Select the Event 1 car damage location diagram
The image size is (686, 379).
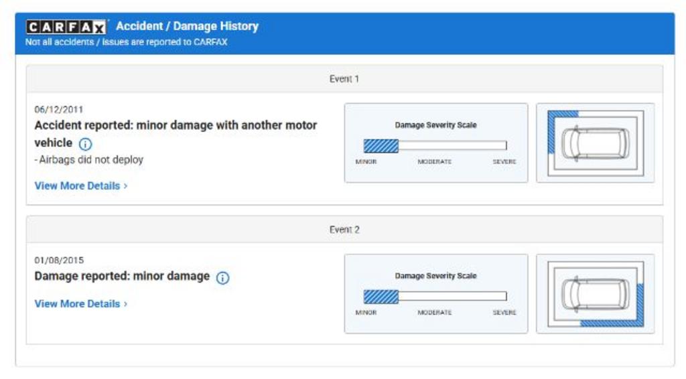coord(595,143)
